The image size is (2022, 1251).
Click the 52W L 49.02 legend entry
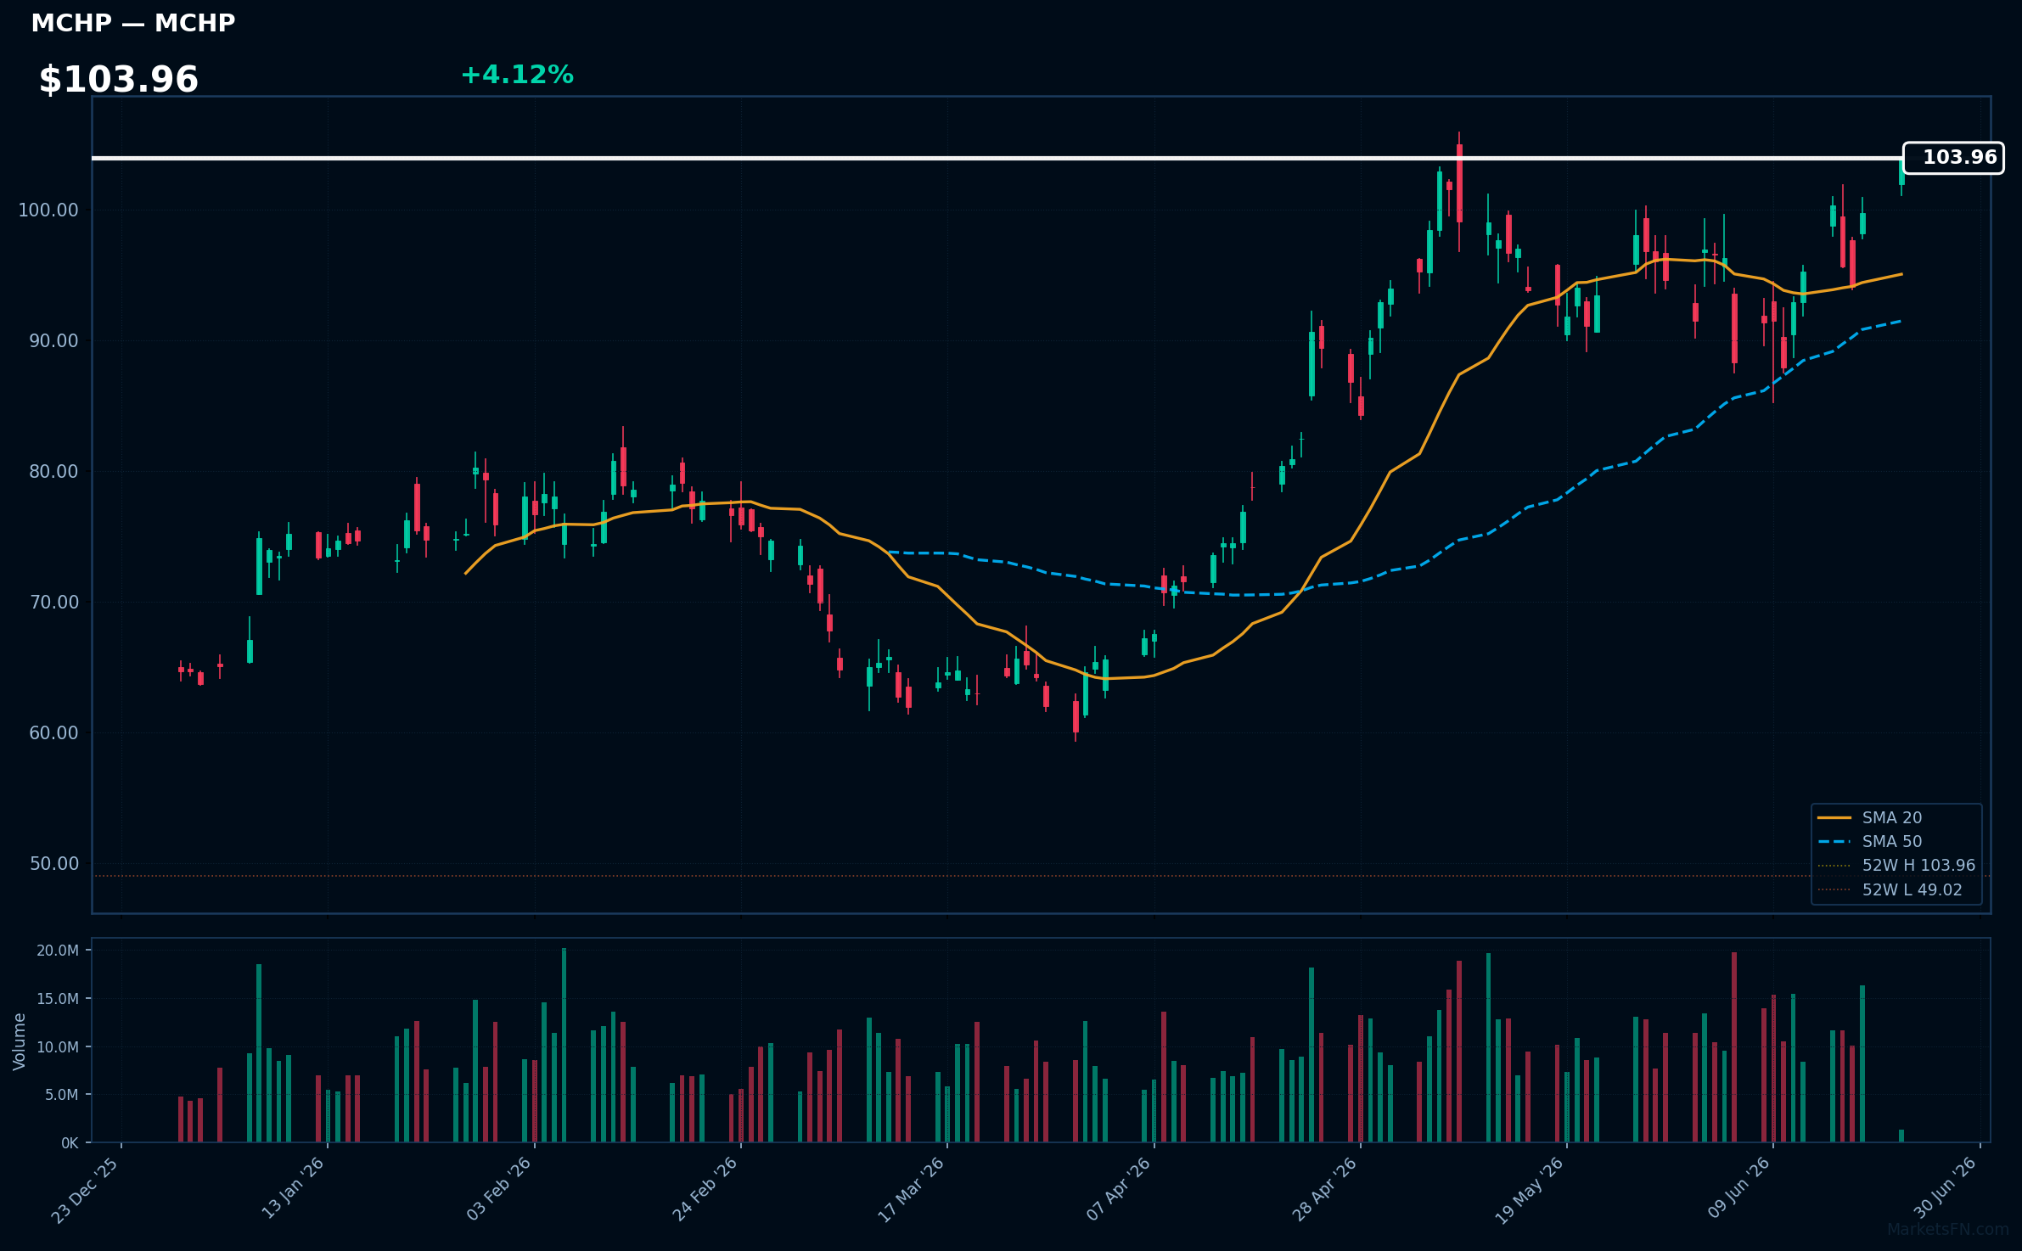pos(1890,889)
